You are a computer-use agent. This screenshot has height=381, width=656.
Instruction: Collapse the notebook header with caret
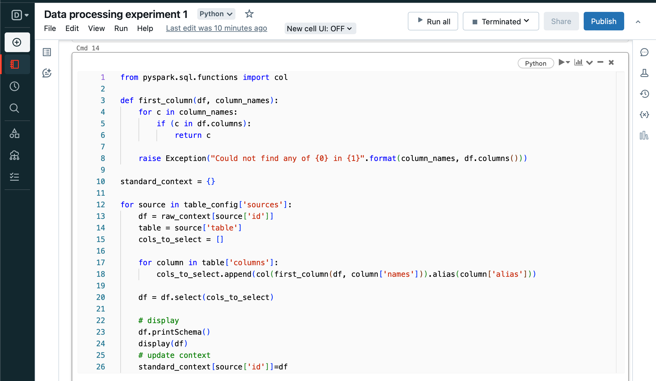point(638,22)
